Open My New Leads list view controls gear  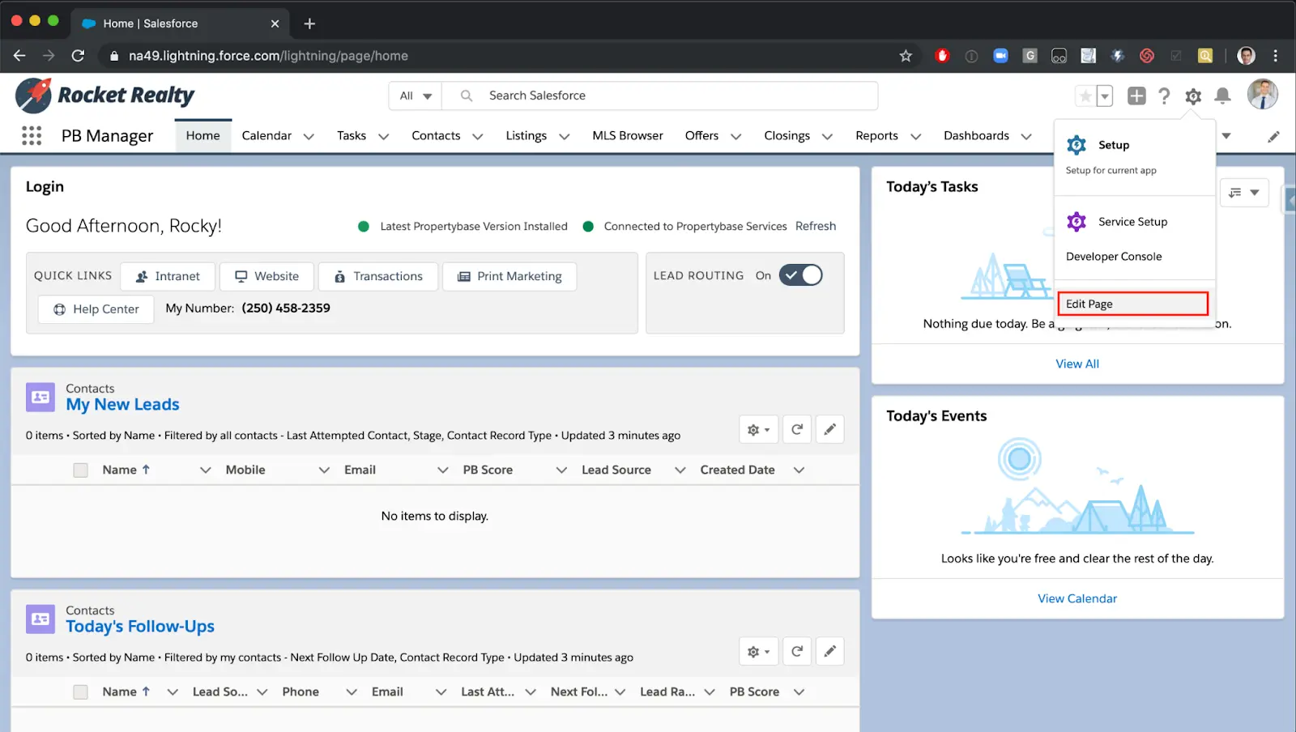click(x=759, y=429)
